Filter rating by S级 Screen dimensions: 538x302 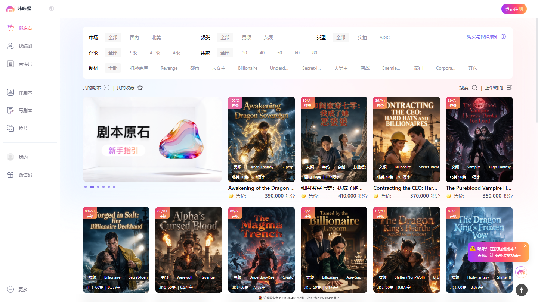134,53
